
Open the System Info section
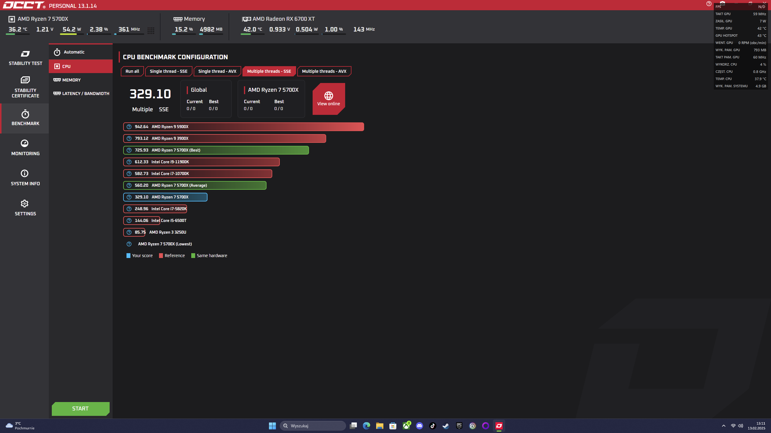pyautogui.click(x=25, y=177)
